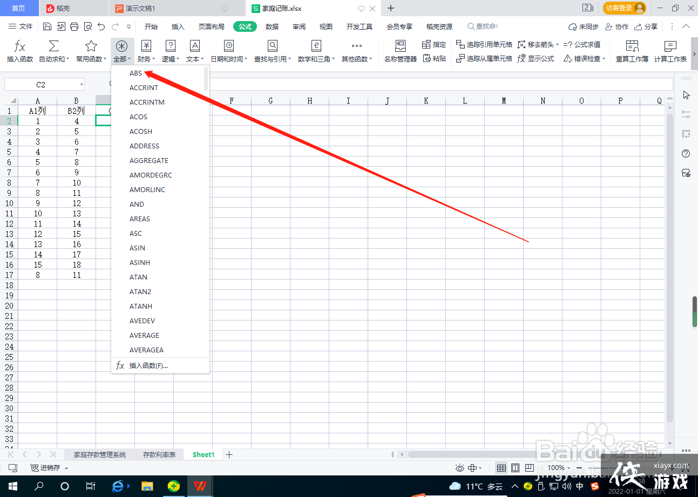Switch to the 页面布局 ribbon tab

[212, 26]
